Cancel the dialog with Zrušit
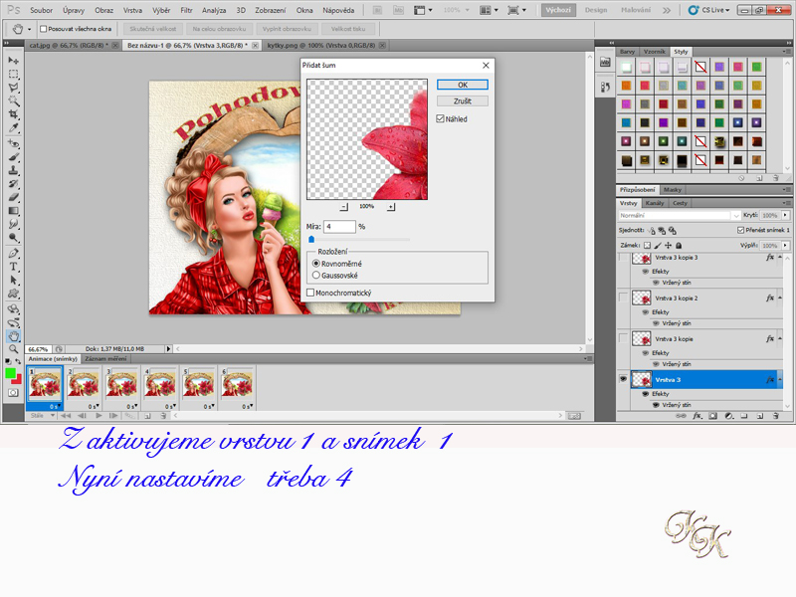 463,101
